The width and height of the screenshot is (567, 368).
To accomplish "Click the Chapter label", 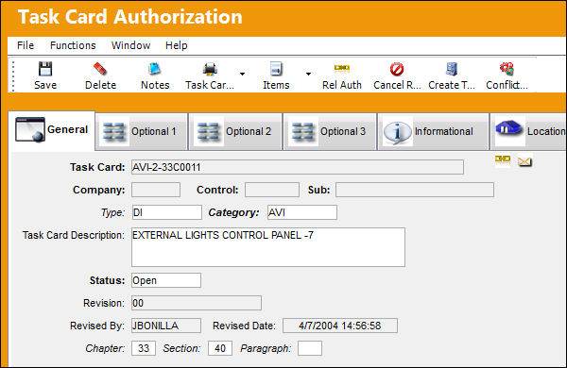I will coord(105,348).
